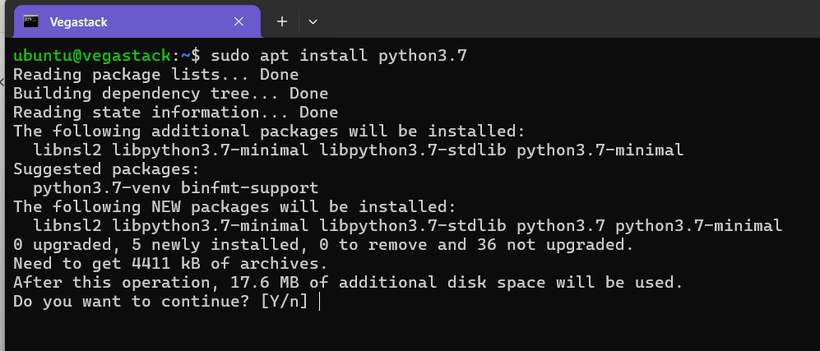Click the word sudo in the command
The height and width of the screenshot is (351, 820).
click(230, 56)
